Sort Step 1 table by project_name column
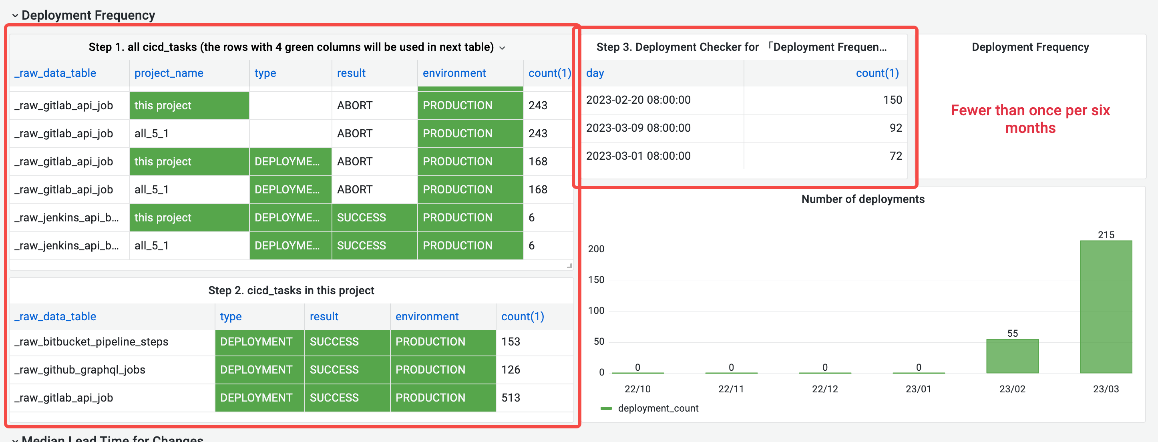 [x=169, y=73]
